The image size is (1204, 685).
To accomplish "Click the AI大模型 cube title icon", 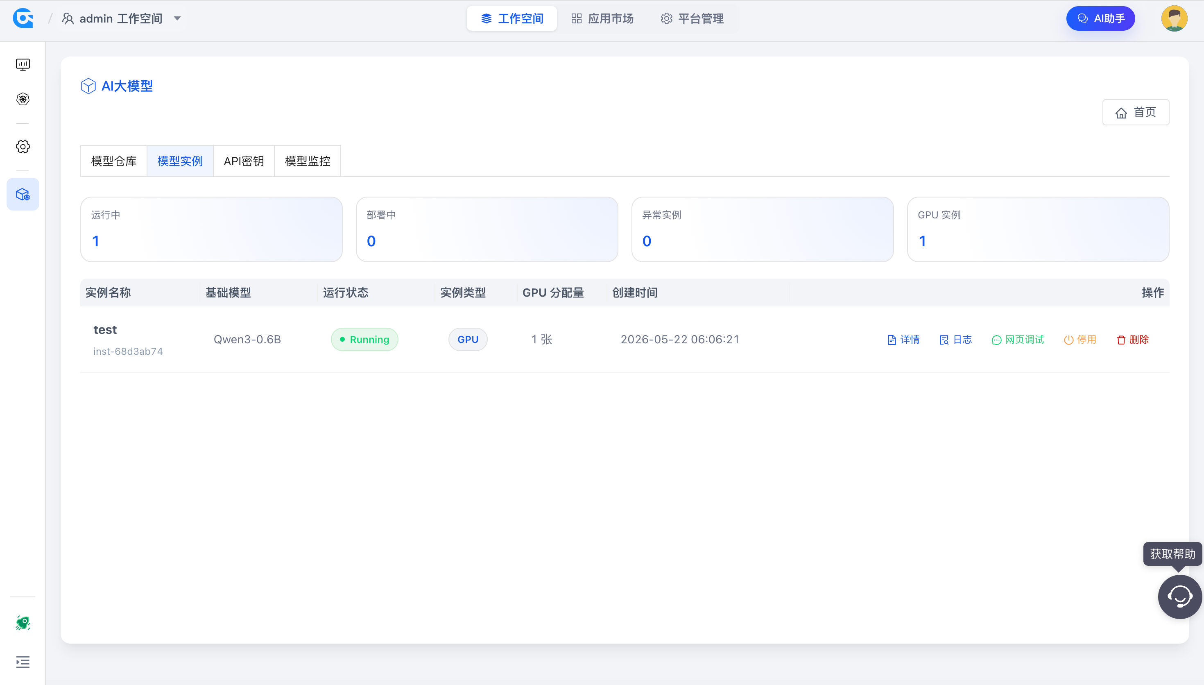I will pyautogui.click(x=88, y=86).
